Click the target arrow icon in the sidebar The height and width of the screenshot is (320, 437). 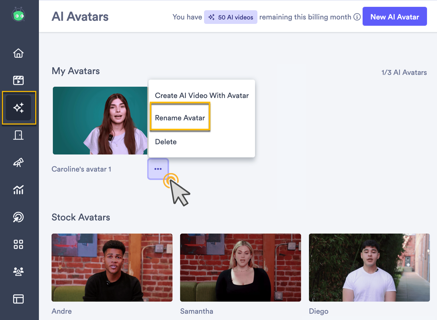point(18,217)
